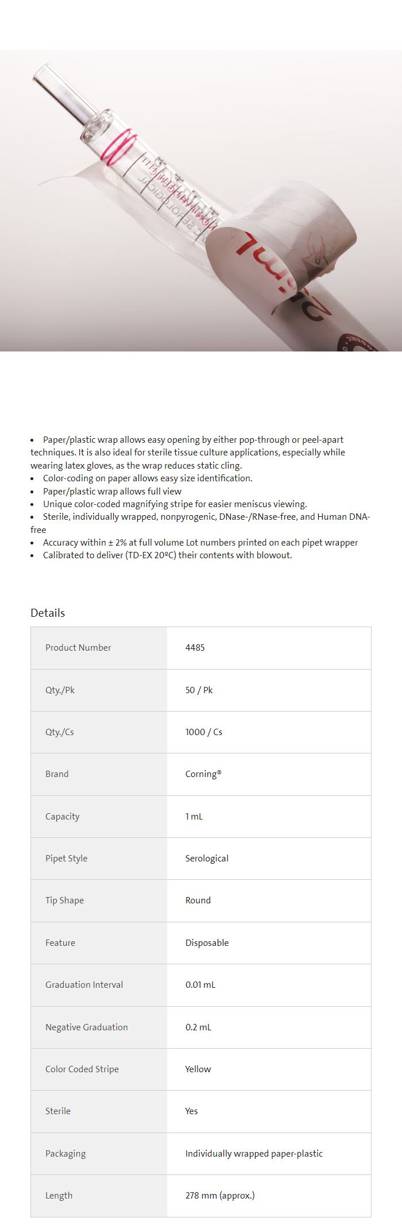Click the Details section heading
This screenshot has width=402, height=1229.
(48, 613)
